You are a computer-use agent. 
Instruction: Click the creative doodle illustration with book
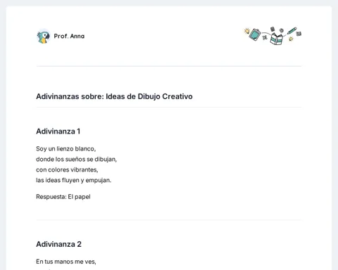pyautogui.click(x=273, y=36)
